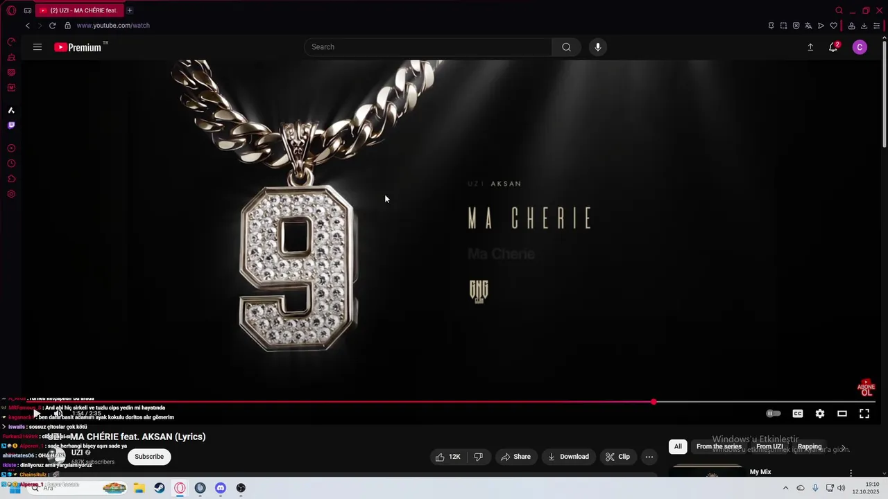Open OBS Studio from the taskbar
The image size is (888, 499).
(x=241, y=488)
